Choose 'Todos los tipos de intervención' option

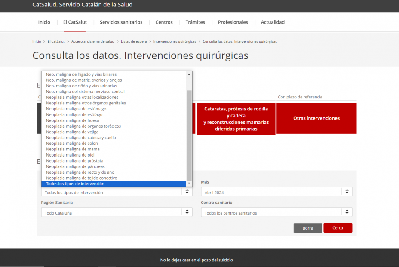[x=76, y=184]
